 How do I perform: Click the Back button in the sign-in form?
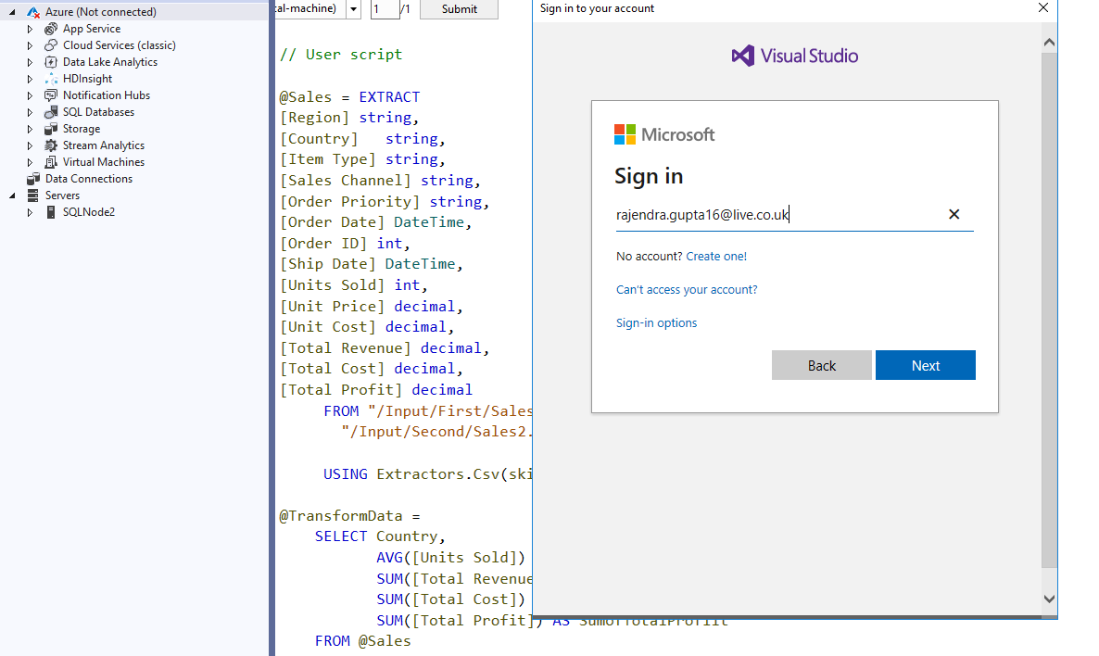(821, 365)
